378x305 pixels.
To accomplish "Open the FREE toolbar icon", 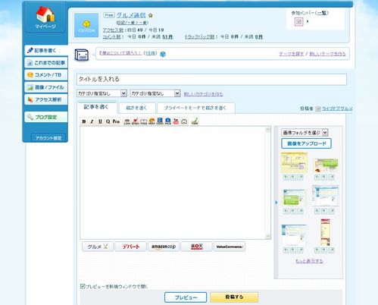I will point(144,121).
